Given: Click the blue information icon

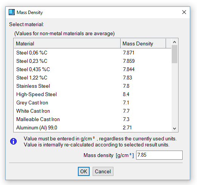Looking at the screenshot, I should tap(13, 141).
